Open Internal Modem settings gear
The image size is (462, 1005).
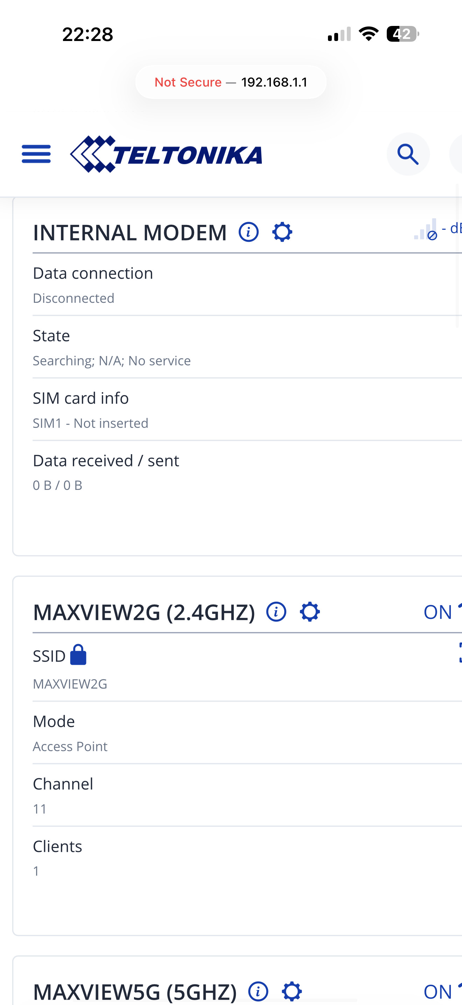[x=282, y=232]
